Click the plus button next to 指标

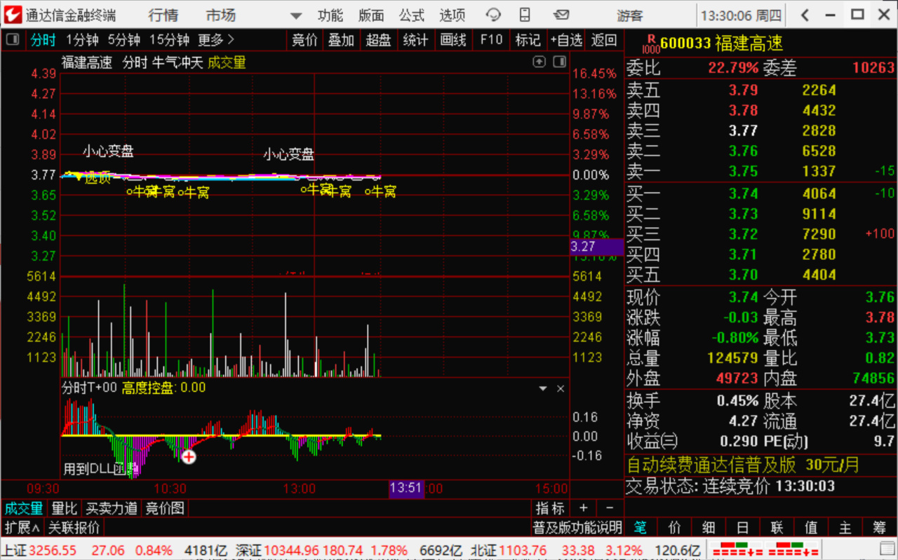click(x=584, y=508)
